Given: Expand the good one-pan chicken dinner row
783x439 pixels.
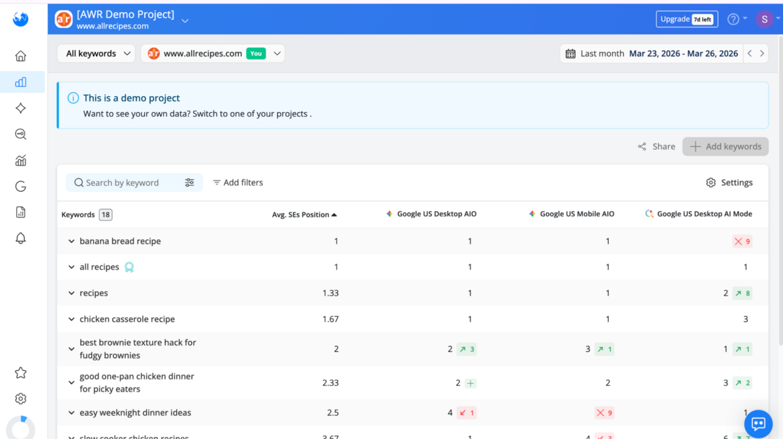Looking at the screenshot, I should (x=71, y=383).
